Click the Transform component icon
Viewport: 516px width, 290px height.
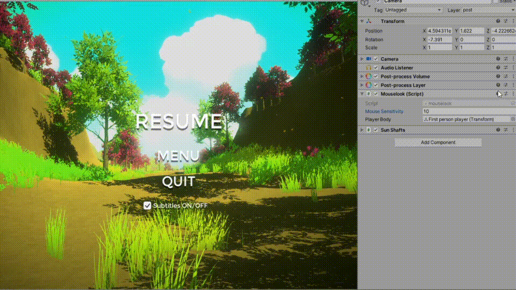tap(369, 21)
